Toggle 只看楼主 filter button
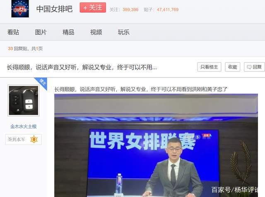265x197 pixels. tap(209, 67)
